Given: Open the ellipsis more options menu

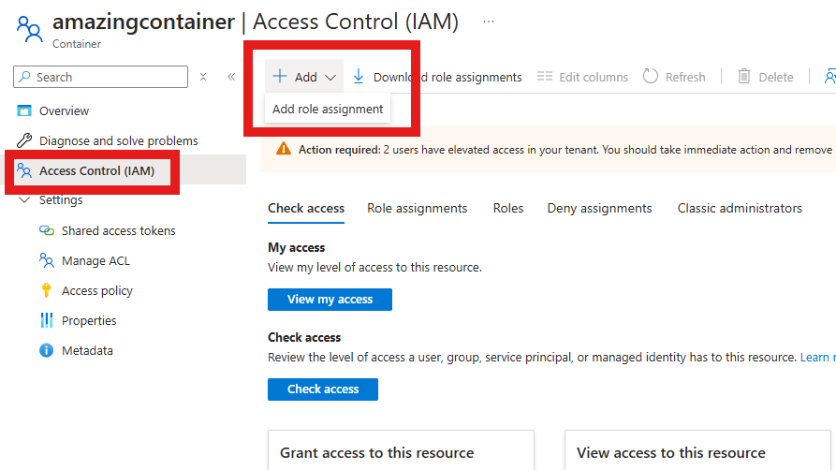Looking at the screenshot, I should click(x=489, y=22).
